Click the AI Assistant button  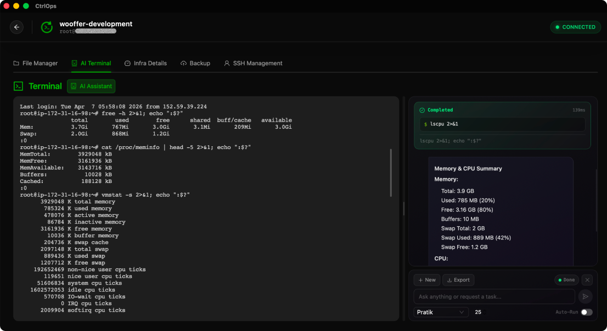(x=91, y=86)
